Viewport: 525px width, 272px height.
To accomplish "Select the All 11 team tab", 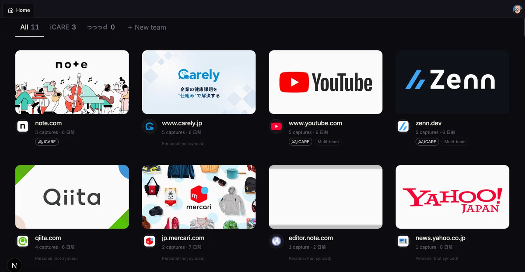I will click(x=30, y=27).
